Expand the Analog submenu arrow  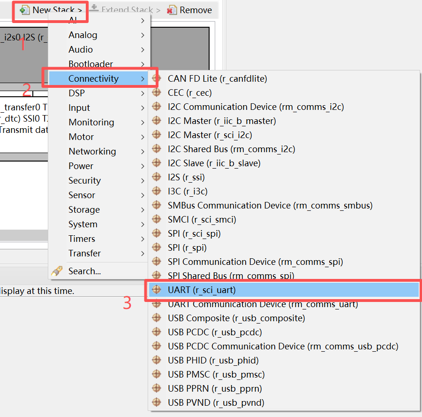(x=143, y=35)
